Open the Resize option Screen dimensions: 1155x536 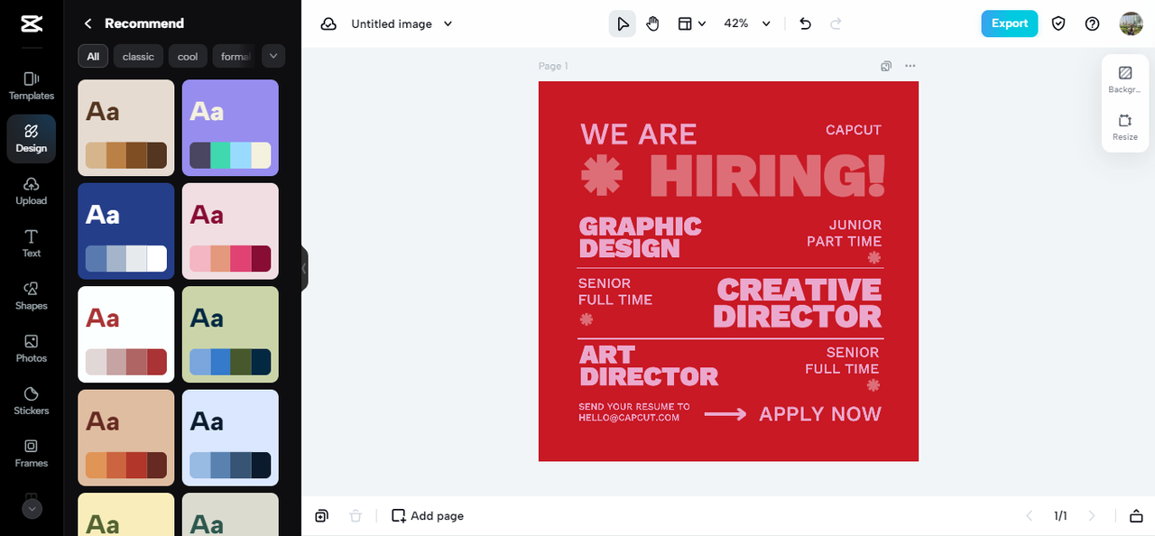click(x=1124, y=127)
